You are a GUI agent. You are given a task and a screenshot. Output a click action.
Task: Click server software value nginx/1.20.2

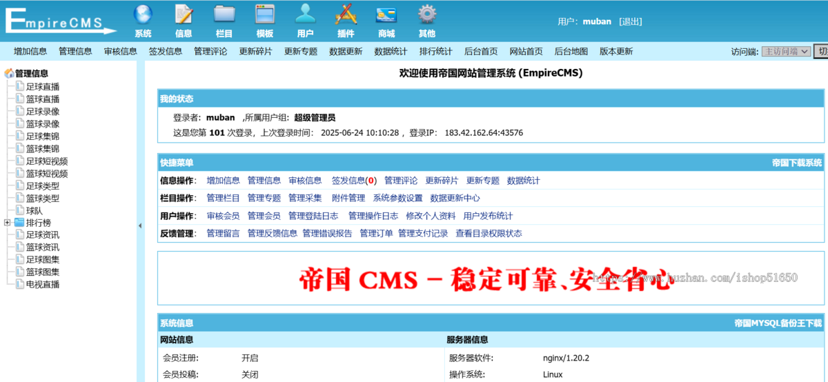[566, 358]
